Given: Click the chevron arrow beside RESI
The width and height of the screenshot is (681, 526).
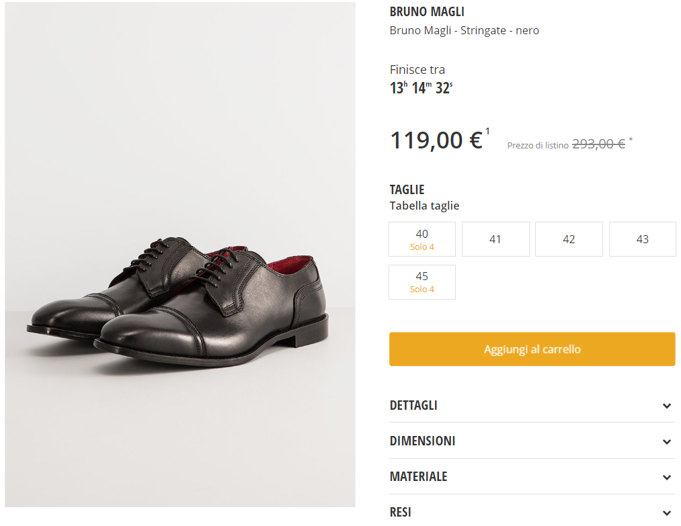Looking at the screenshot, I should click(666, 513).
